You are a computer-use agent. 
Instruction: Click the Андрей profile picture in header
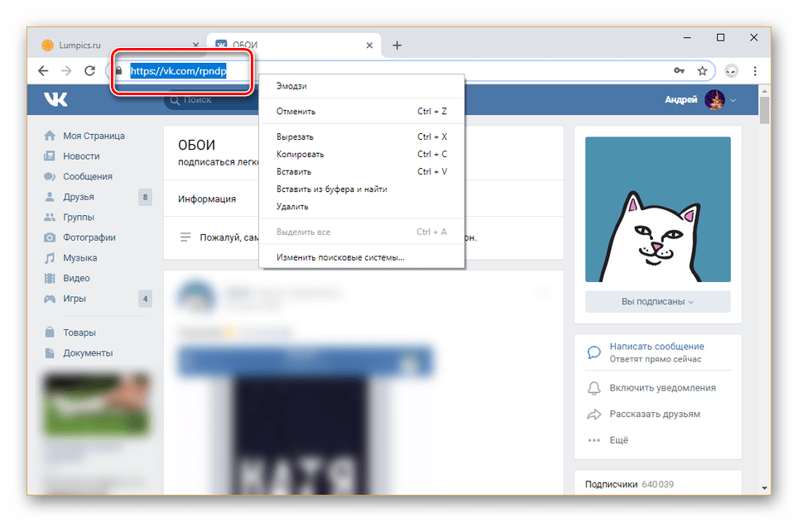tap(714, 100)
